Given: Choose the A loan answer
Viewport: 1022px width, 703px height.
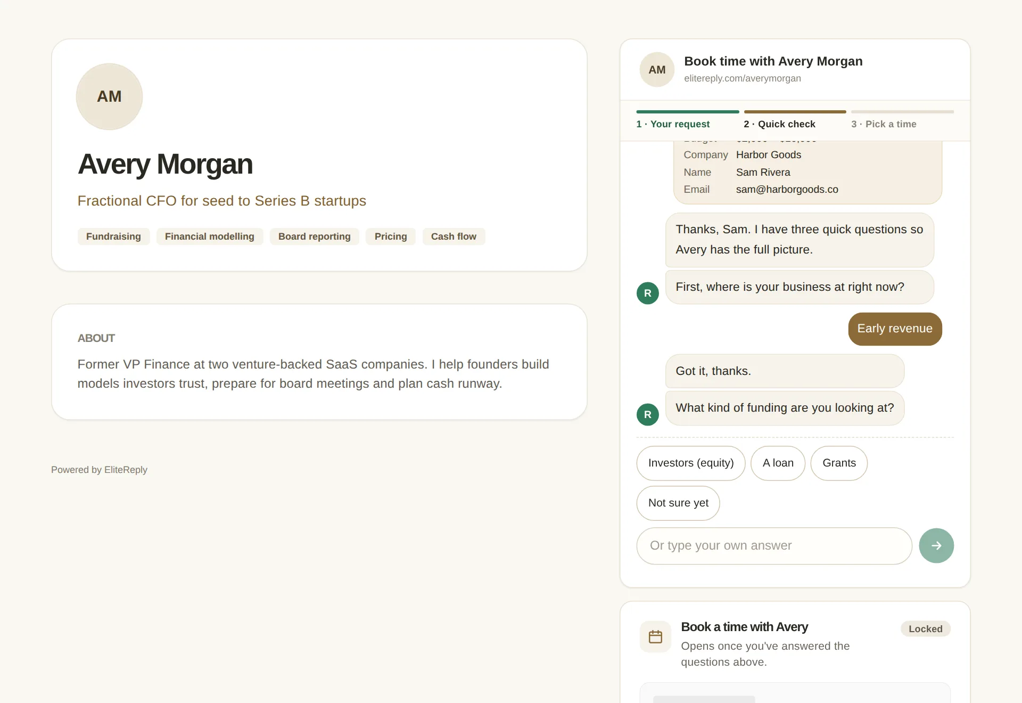Looking at the screenshot, I should pos(778,463).
